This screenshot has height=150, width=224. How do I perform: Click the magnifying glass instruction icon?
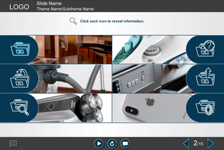(73, 21)
